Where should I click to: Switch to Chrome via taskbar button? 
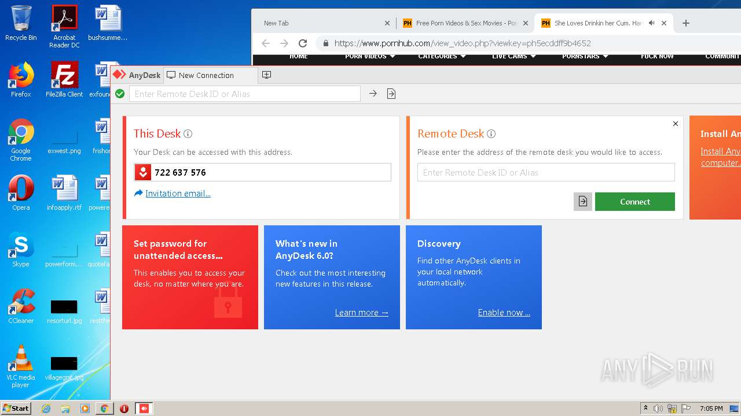coord(104,408)
